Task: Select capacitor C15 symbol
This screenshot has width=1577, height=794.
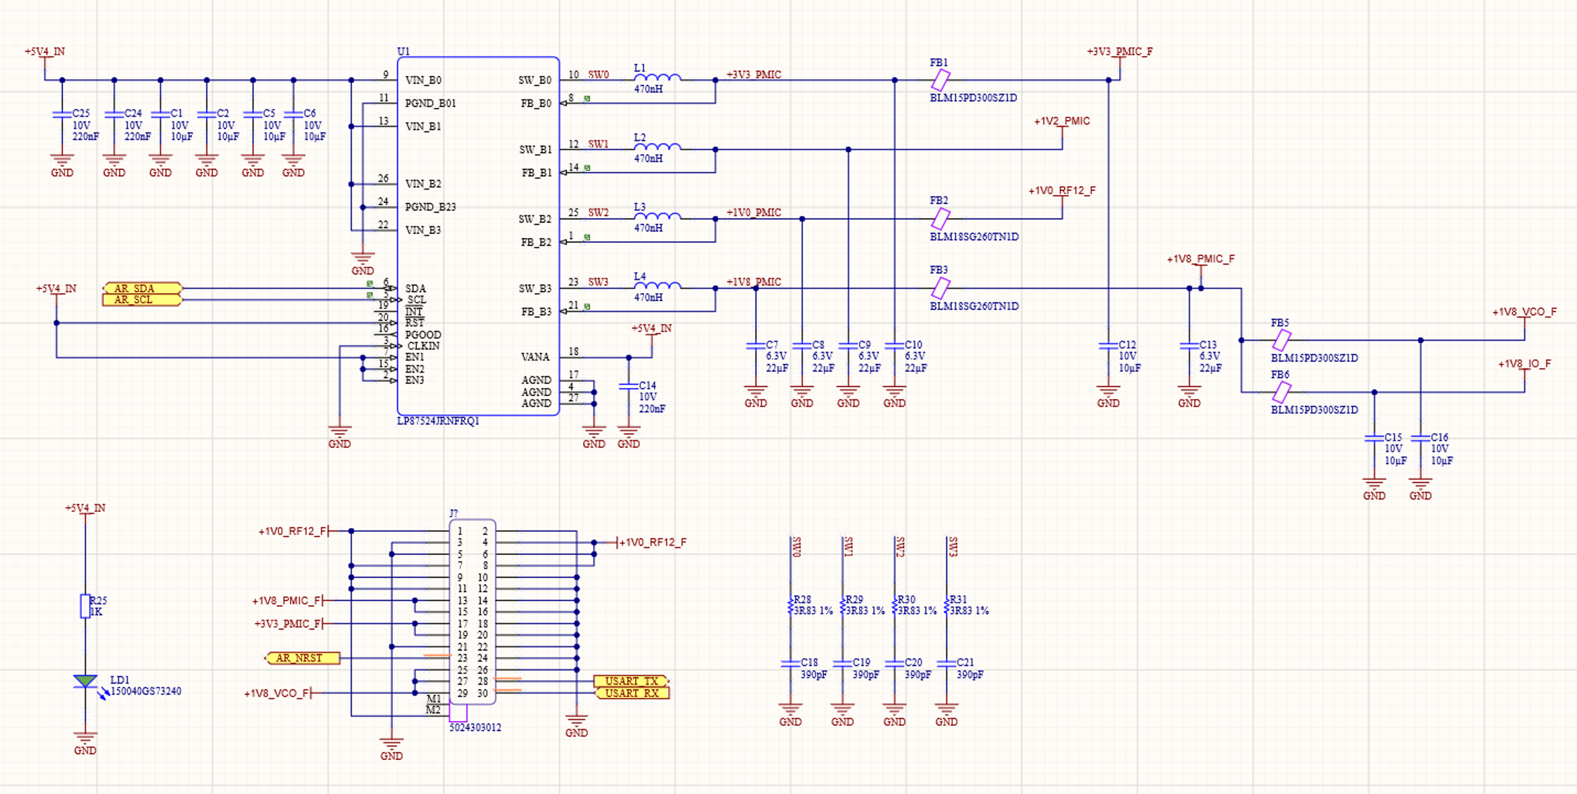Action: (1375, 438)
